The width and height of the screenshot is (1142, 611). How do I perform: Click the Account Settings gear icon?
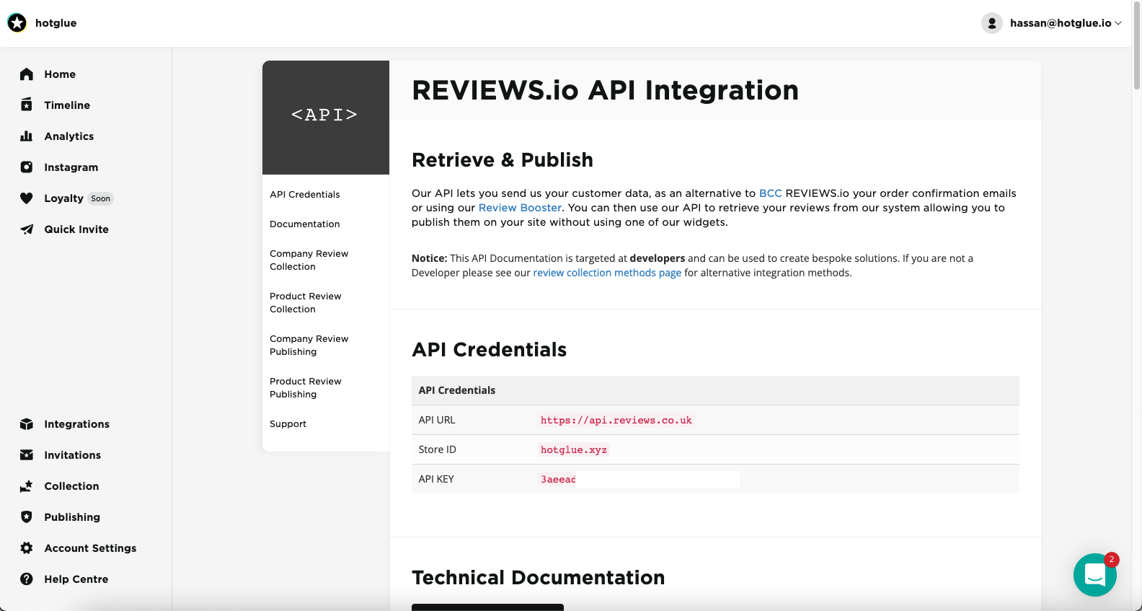point(27,548)
